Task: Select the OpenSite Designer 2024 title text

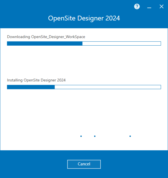Action: point(84,18)
